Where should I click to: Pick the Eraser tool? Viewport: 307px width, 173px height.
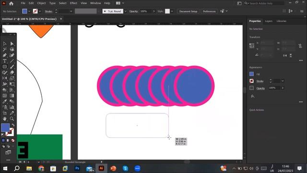pyautogui.click(x=12, y=73)
